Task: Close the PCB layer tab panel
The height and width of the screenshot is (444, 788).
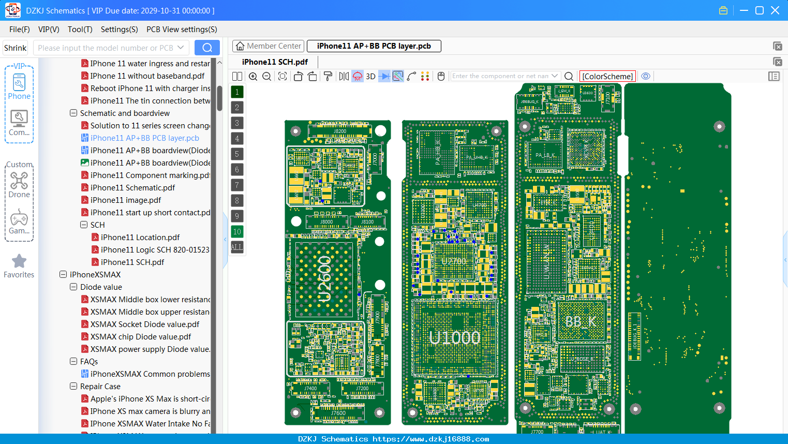Action: tap(777, 46)
